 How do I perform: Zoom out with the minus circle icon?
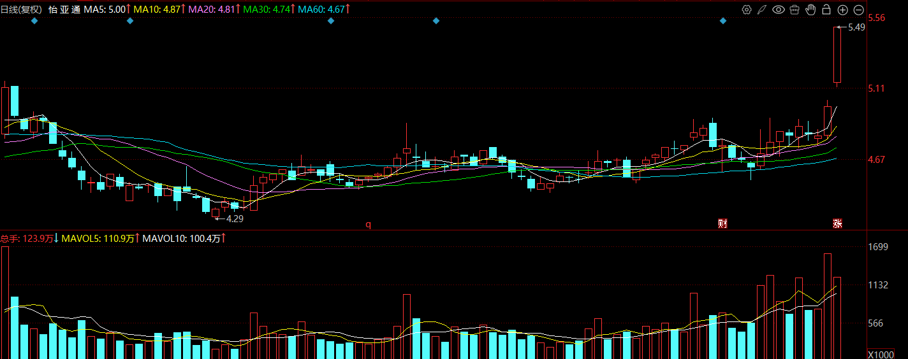coord(859,10)
